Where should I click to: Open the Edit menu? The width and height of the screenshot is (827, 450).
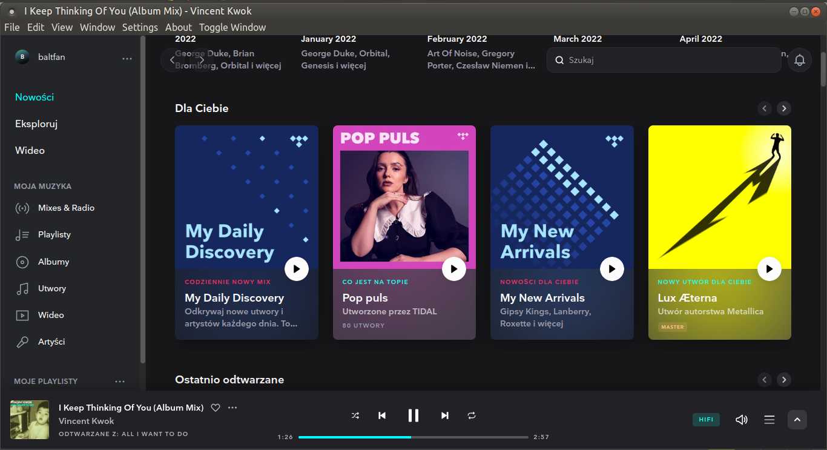coord(36,27)
